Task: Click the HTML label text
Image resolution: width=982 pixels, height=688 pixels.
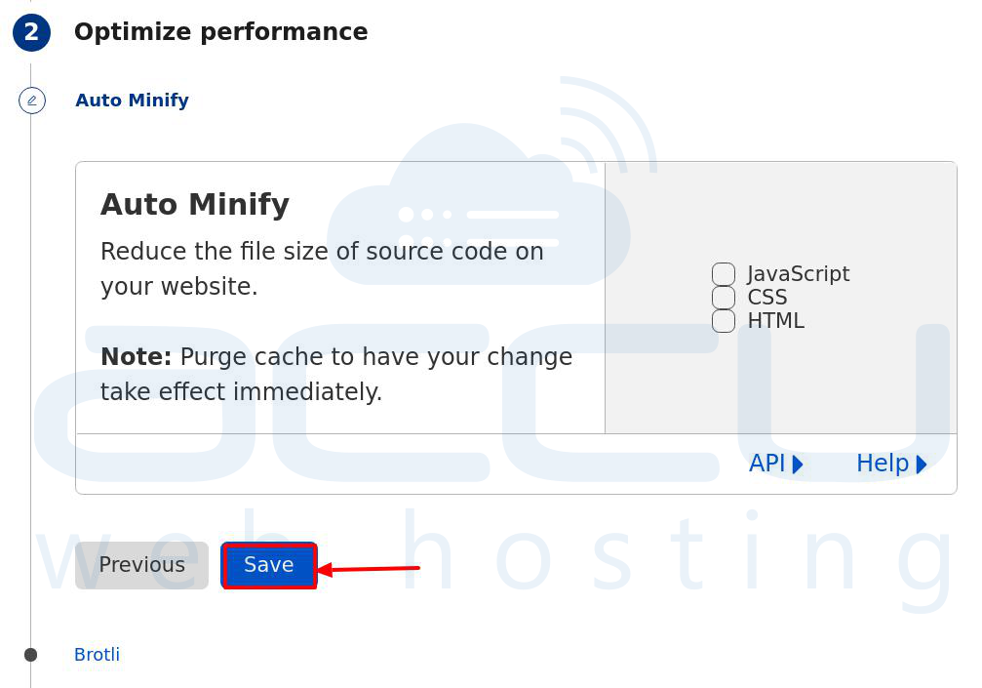Action: tap(776, 321)
